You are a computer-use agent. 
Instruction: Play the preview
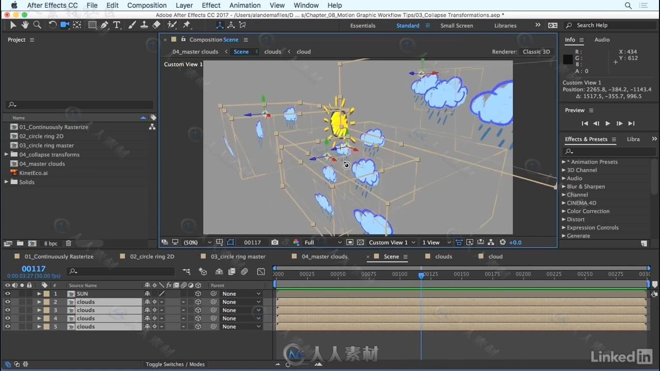[x=607, y=124]
